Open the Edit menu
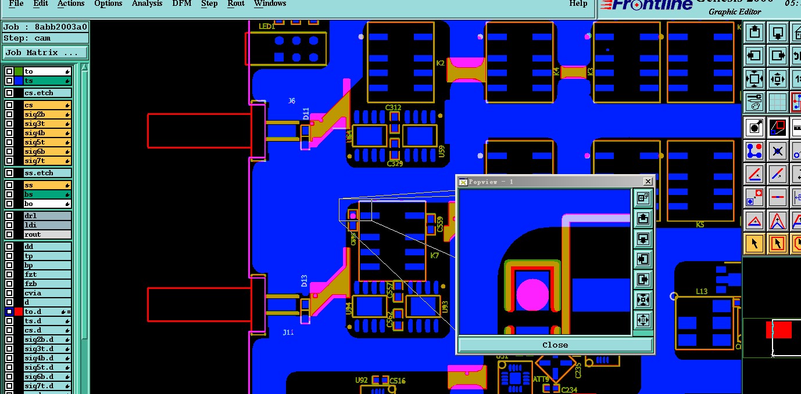The width and height of the screenshot is (801, 394). click(41, 3)
